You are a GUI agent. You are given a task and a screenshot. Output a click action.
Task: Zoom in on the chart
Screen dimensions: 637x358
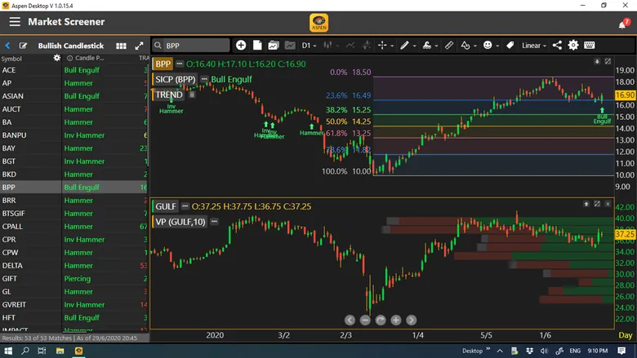(x=396, y=320)
